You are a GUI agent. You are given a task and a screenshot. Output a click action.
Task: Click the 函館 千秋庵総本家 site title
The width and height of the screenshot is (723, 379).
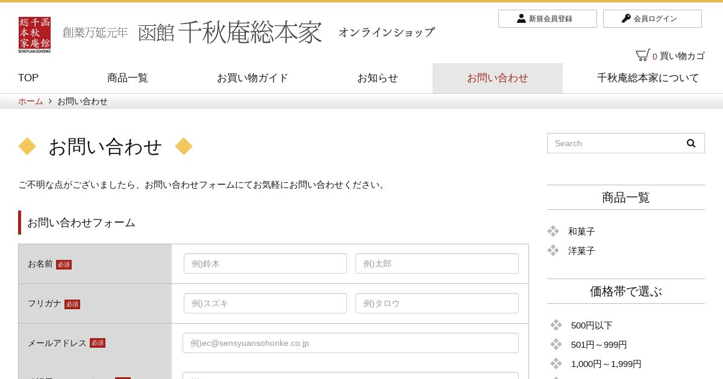pos(230,32)
